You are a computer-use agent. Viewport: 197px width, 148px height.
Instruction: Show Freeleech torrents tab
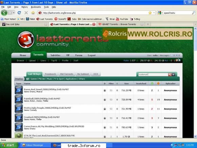coord(51,74)
